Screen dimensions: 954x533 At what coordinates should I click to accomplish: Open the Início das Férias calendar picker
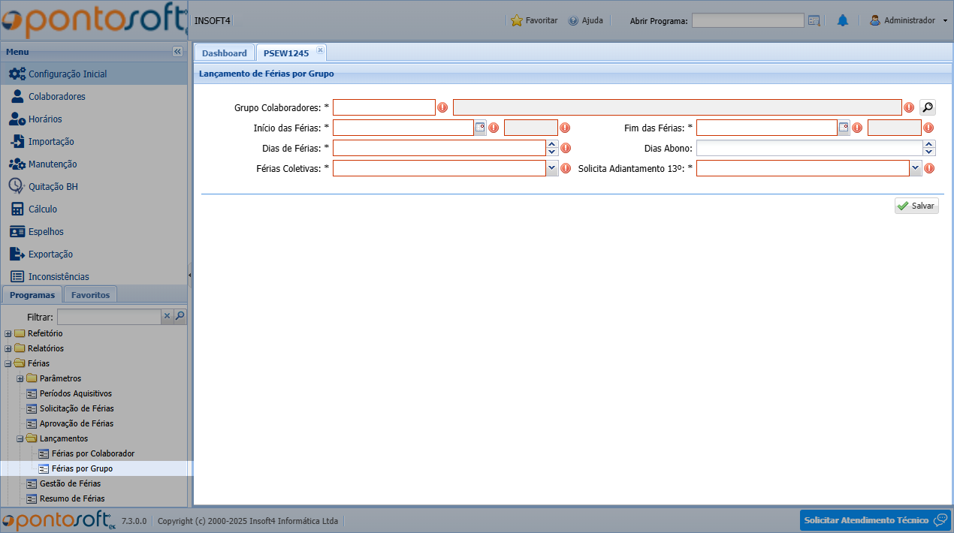click(480, 128)
